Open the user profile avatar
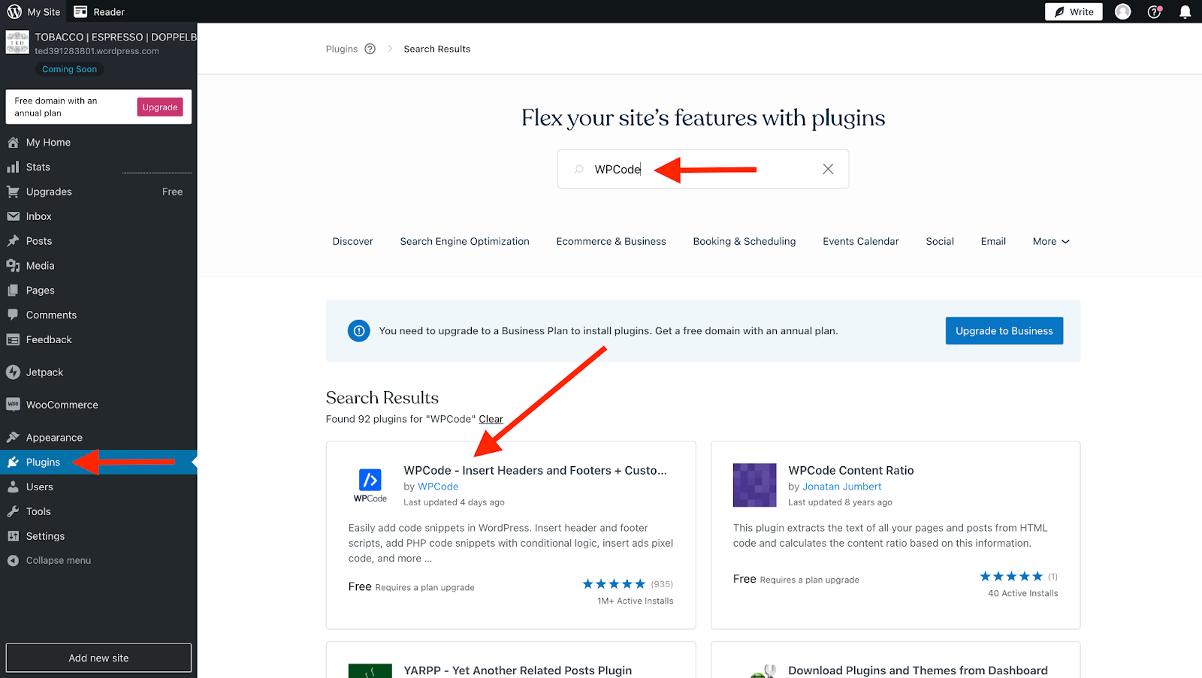The height and width of the screenshot is (678, 1202). [1122, 11]
